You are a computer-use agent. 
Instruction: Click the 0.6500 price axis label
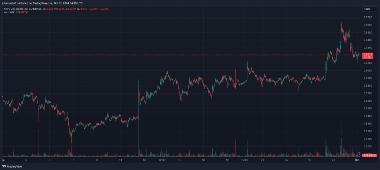coord(368,33)
